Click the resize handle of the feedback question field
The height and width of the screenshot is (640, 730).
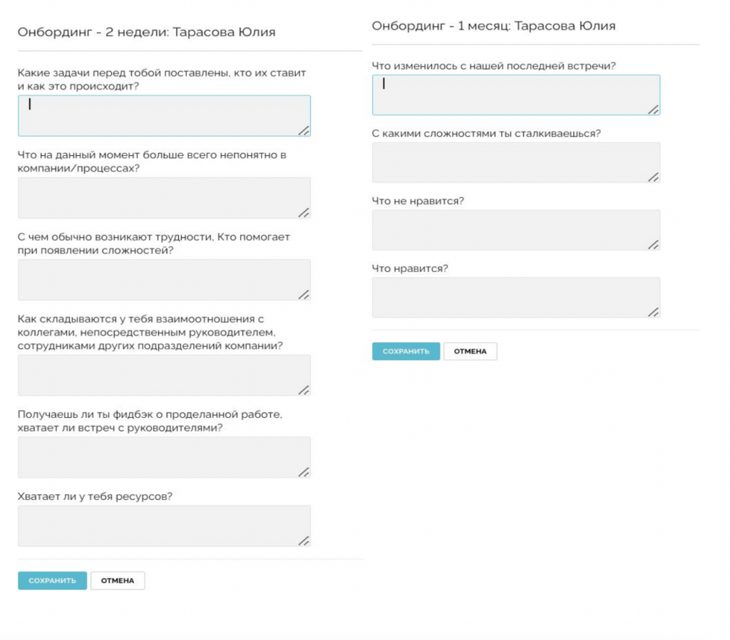click(304, 471)
